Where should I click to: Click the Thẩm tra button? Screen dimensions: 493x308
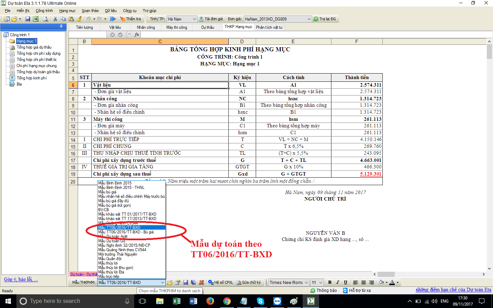(130, 19)
